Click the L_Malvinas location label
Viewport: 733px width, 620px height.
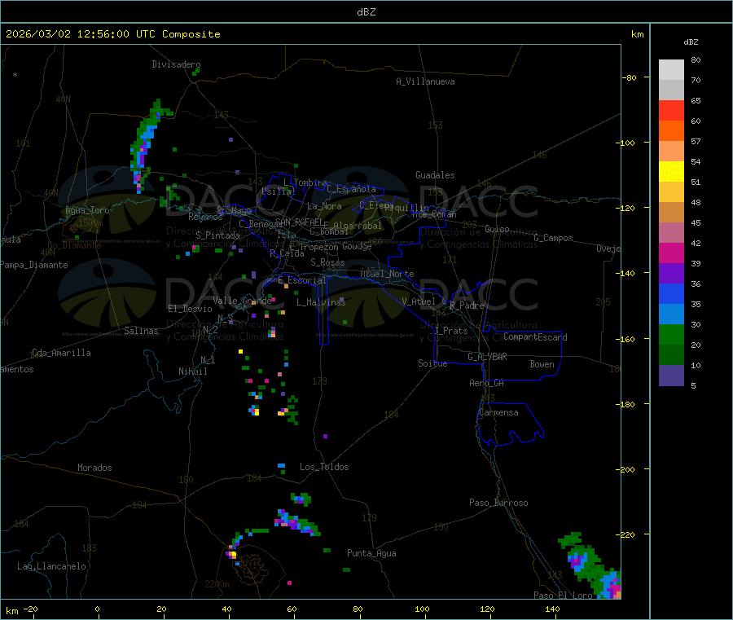pyautogui.click(x=321, y=302)
